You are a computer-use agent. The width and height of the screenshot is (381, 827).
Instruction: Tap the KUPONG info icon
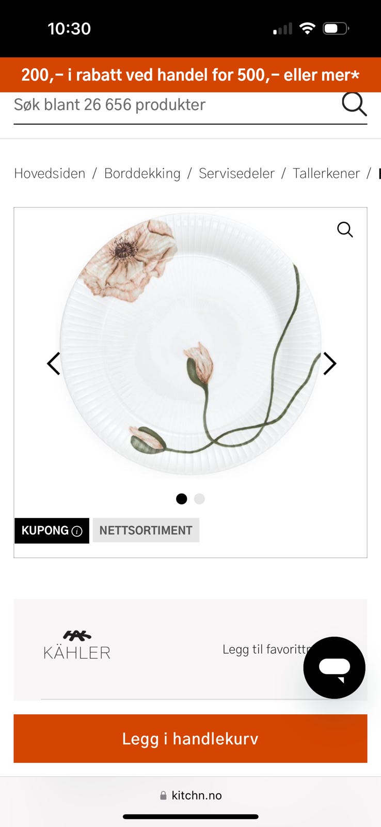[77, 531]
